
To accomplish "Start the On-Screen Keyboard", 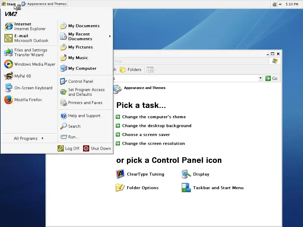I will (x=30, y=88).
